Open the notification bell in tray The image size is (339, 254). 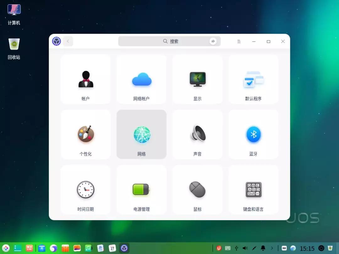coord(263,248)
